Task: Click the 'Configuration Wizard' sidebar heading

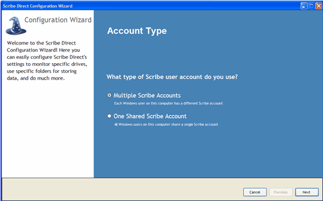Action: (58, 20)
